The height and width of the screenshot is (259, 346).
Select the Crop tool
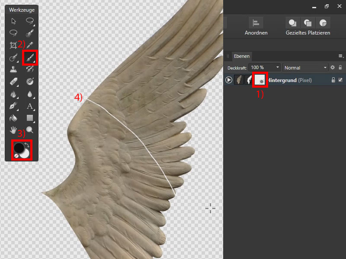[13, 45]
